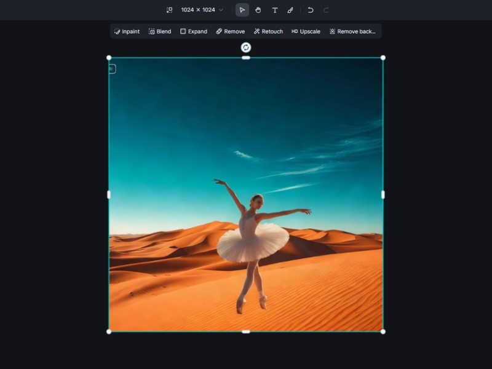Click the bottom-right corner resize handle
This screenshot has width=492, height=369.
click(x=383, y=331)
